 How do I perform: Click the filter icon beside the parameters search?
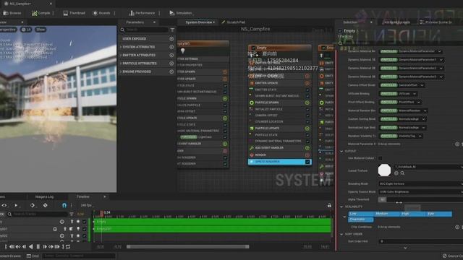pos(172,30)
